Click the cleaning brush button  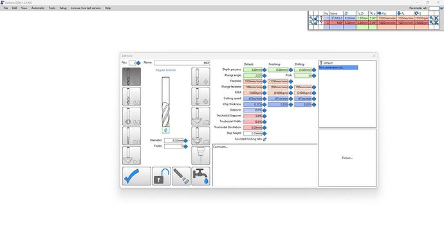pos(181,176)
